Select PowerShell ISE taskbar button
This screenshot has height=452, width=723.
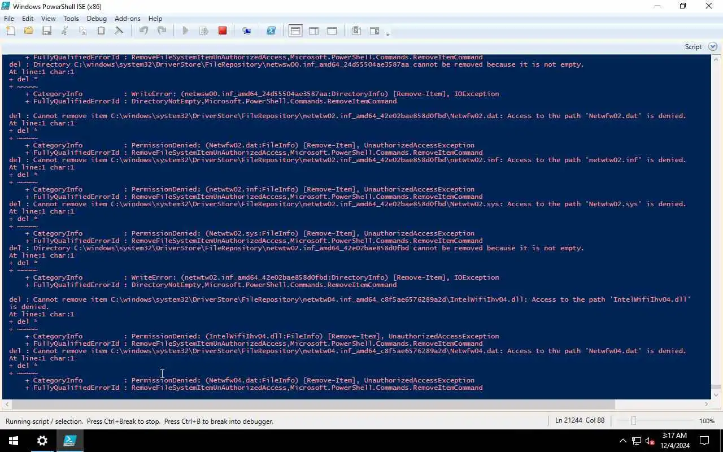(70, 441)
